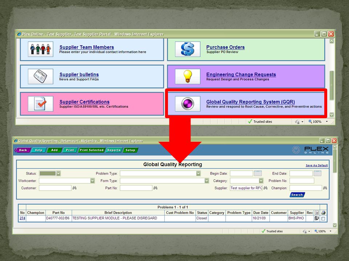Click the Search button
The width and height of the screenshot is (349, 261).
297,195
